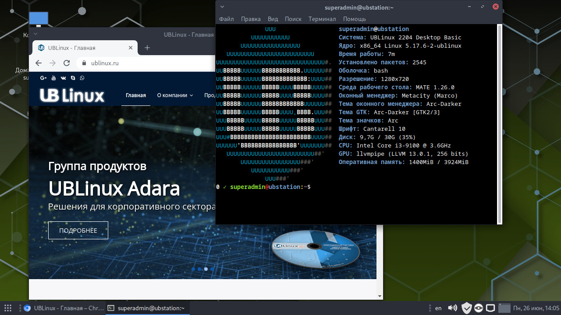Click the "ПОДРОБНЕЕ" button
Image resolution: width=561 pixels, height=315 pixels.
pos(78,230)
